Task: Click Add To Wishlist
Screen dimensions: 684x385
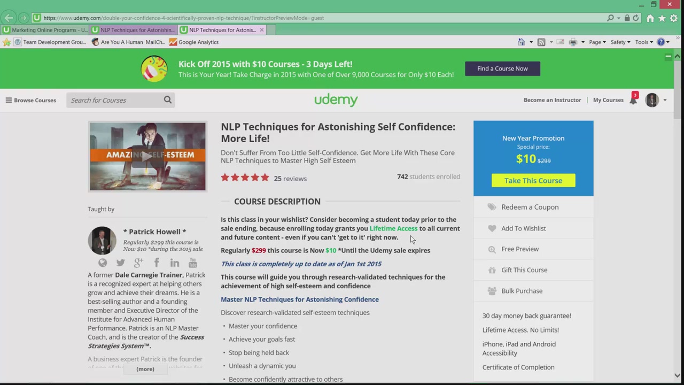Action: (x=524, y=228)
